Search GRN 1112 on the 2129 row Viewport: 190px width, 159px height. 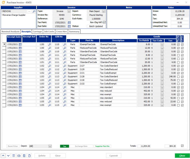click(65, 69)
